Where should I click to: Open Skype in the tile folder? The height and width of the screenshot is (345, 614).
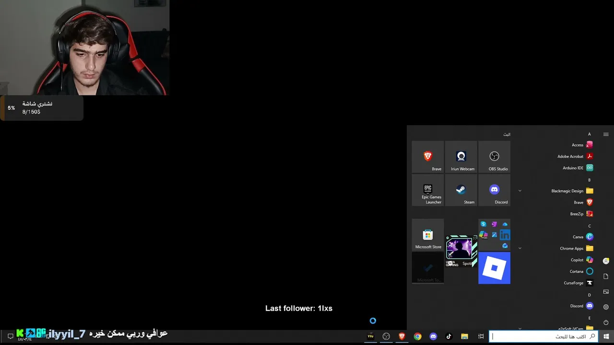click(x=484, y=224)
